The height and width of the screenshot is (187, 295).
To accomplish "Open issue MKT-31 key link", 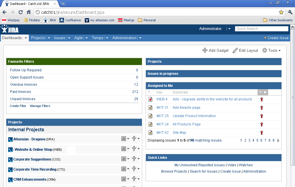I will 162,108.
